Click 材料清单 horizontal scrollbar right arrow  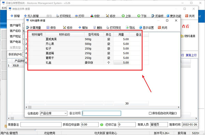click(x=179, y=107)
